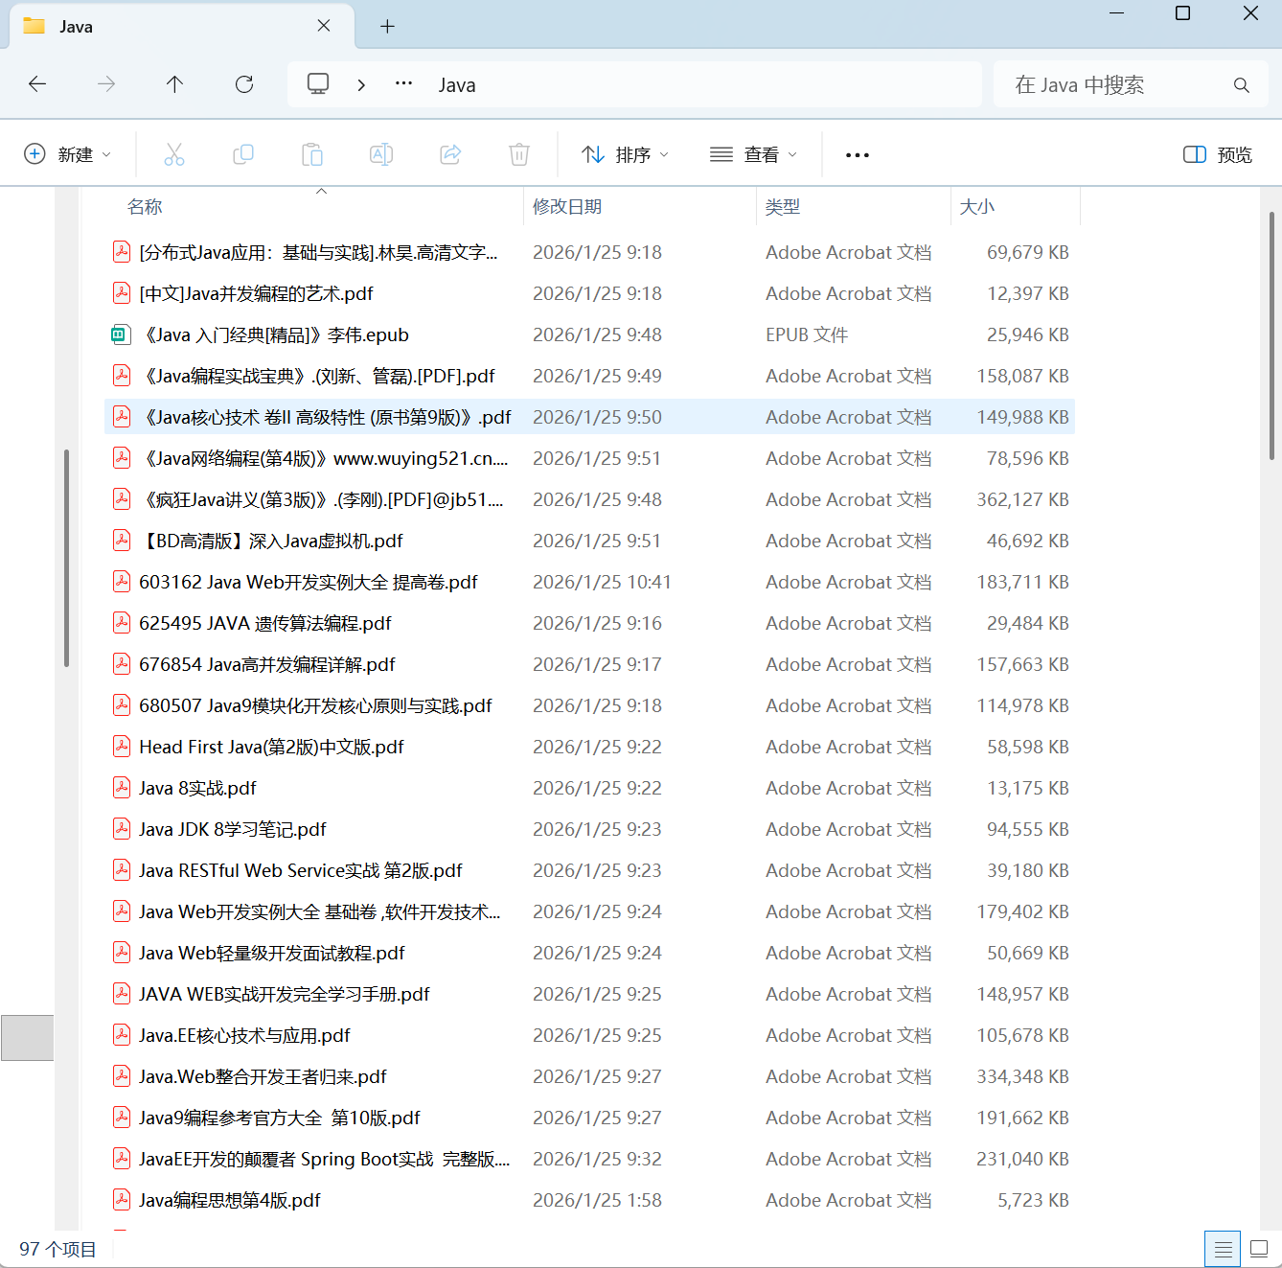Refresh the Java folder view
The height and width of the screenshot is (1268, 1282).
click(x=244, y=84)
